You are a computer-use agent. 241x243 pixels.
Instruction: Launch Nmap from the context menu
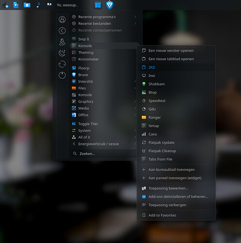(177, 126)
